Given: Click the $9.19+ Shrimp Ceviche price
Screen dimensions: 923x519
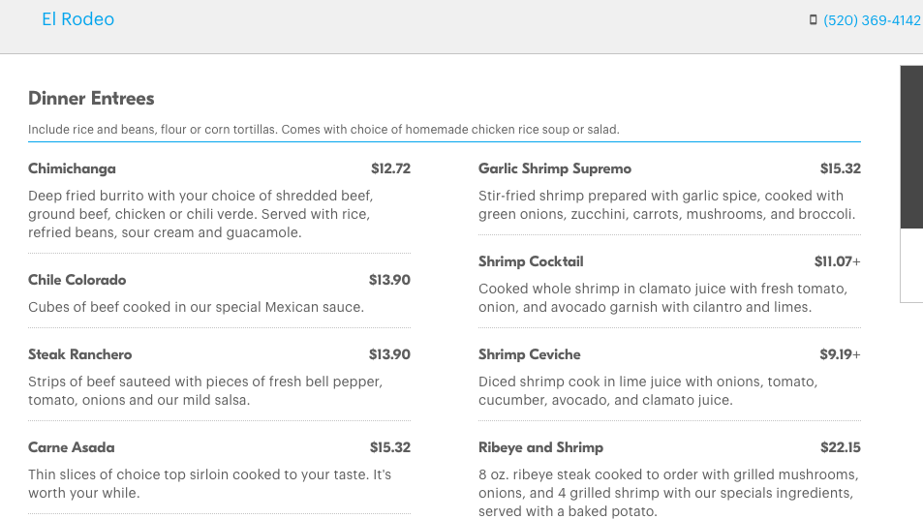Looking at the screenshot, I should [x=840, y=354].
